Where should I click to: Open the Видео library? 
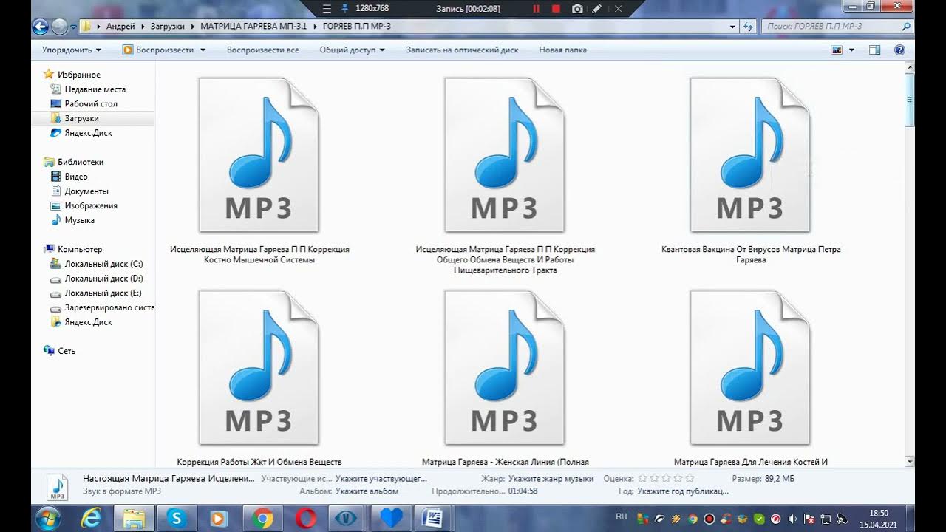pos(75,177)
